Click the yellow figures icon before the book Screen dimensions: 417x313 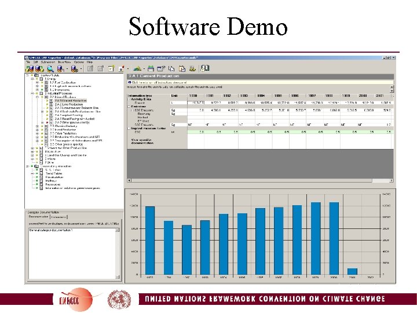[192, 68]
